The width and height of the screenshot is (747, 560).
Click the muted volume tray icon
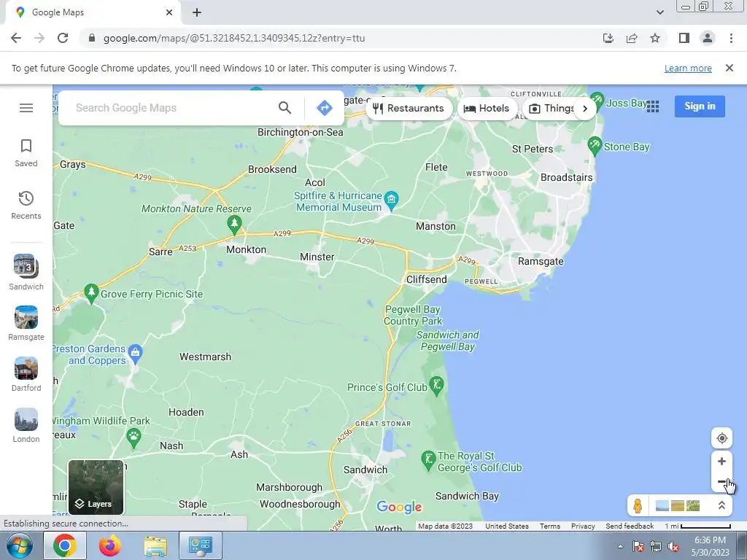tap(673, 546)
